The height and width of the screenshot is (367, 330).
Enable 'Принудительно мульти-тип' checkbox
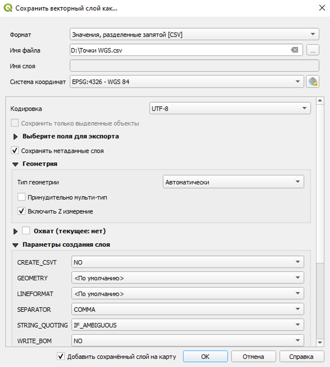coord(21,197)
